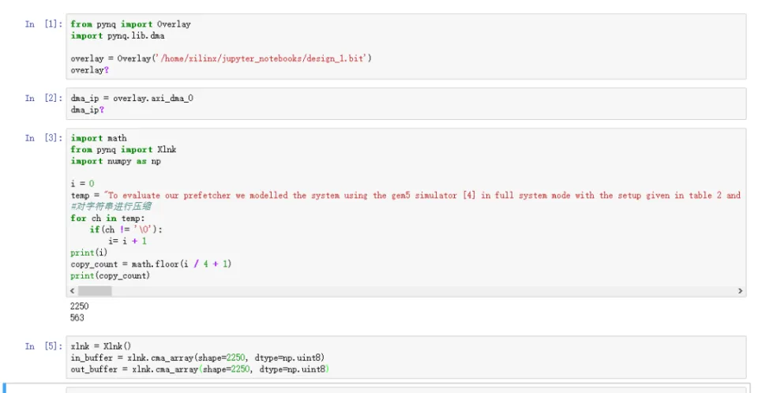Screen dimensions: 758x393
Task: Click the output value 563
Action: (77, 318)
